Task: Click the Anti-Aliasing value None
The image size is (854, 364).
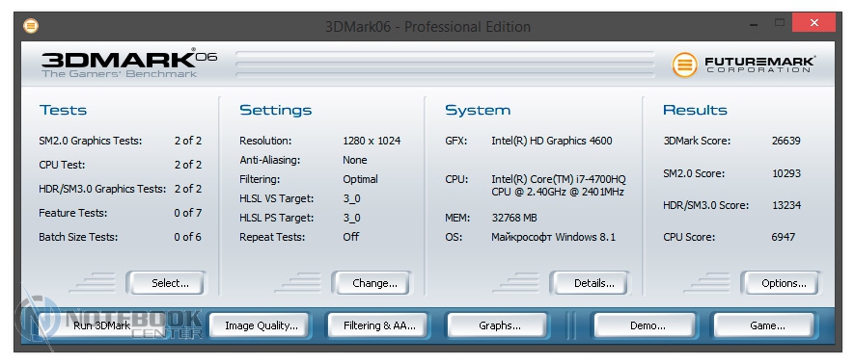Action: click(354, 160)
